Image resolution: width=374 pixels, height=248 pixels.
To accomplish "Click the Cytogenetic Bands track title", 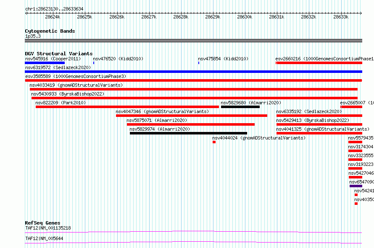I will click(50, 31).
